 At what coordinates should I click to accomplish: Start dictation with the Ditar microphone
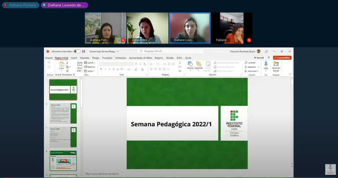266,64
